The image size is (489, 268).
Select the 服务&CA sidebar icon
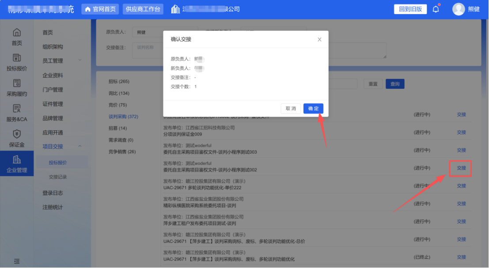[17, 109]
